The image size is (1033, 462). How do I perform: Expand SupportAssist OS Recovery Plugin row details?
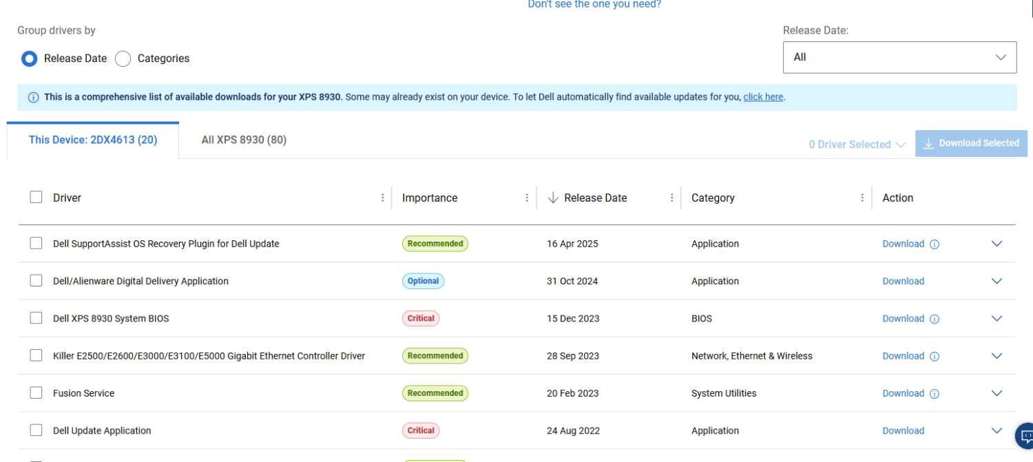click(x=997, y=244)
